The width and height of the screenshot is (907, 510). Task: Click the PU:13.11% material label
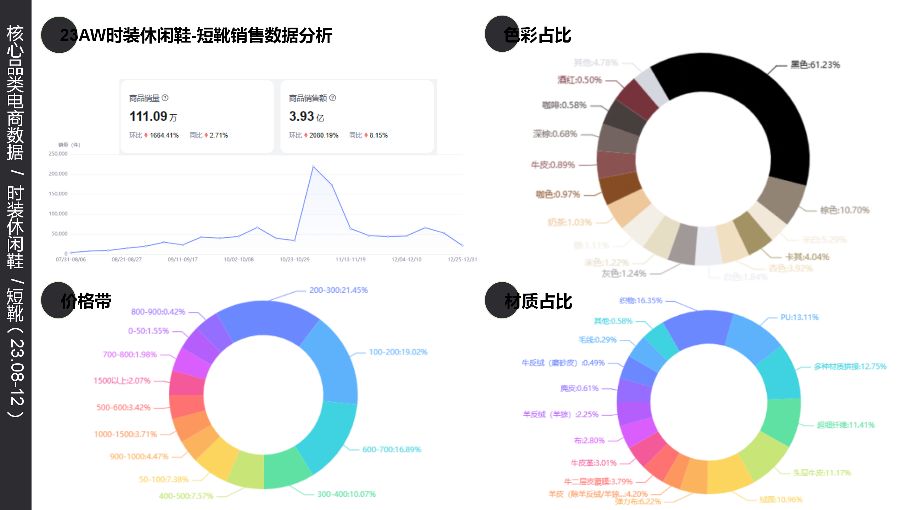[x=800, y=317]
